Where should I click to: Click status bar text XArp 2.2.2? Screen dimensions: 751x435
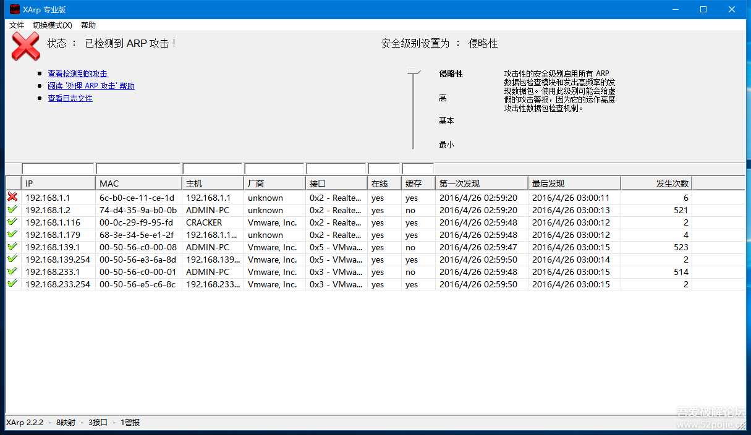tap(25, 423)
